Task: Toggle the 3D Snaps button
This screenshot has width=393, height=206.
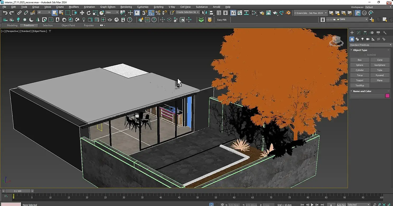Action: click(144, 13)
